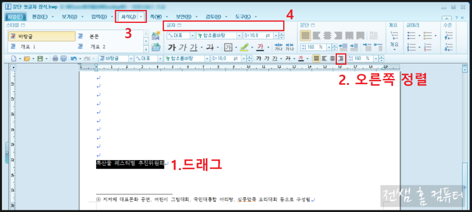The width and height of the screenshot is (472, 212).
Task: Click the Open folder icon in toolbar
Action: tap(27, 58)
